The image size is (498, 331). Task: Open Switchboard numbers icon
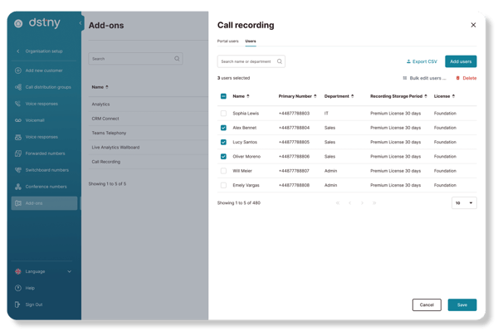18,170
